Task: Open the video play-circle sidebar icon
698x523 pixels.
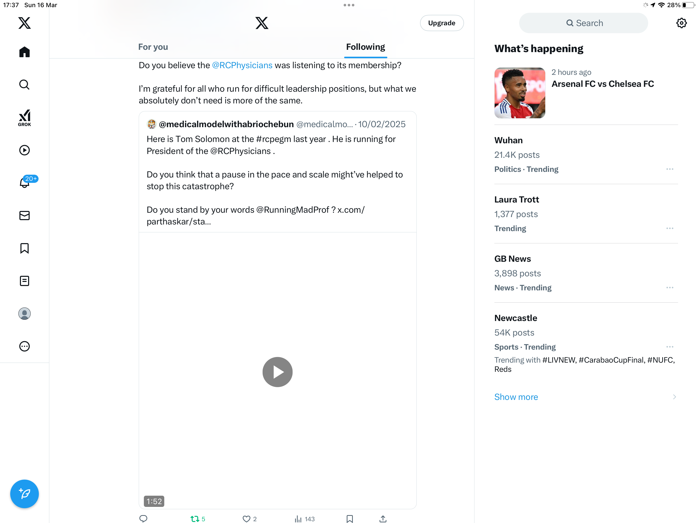Action: point(24,150)
